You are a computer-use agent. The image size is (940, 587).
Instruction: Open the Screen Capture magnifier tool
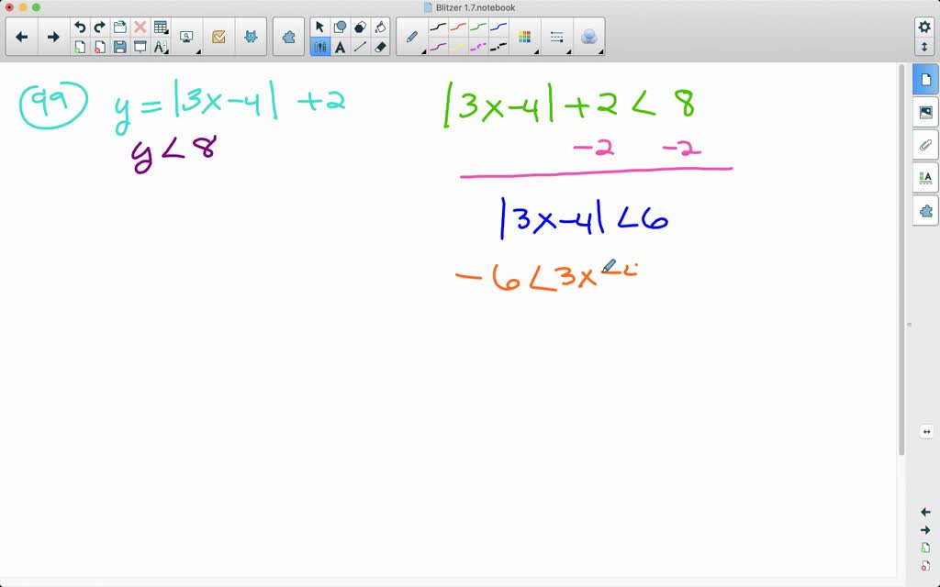pyautogui.click(x=186, y=35)
